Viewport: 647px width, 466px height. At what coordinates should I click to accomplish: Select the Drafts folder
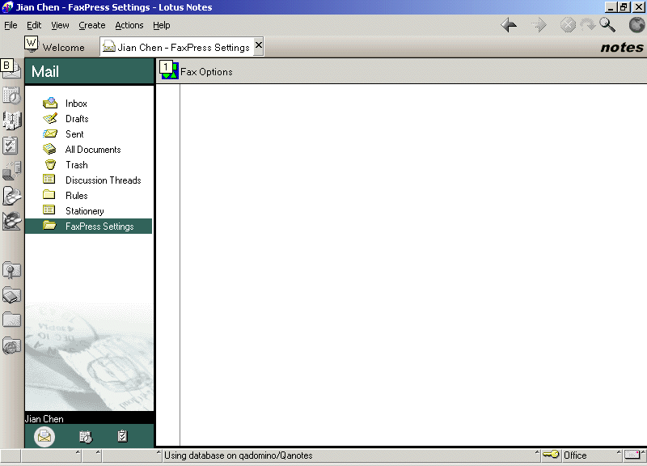click(x=77, y=119)
